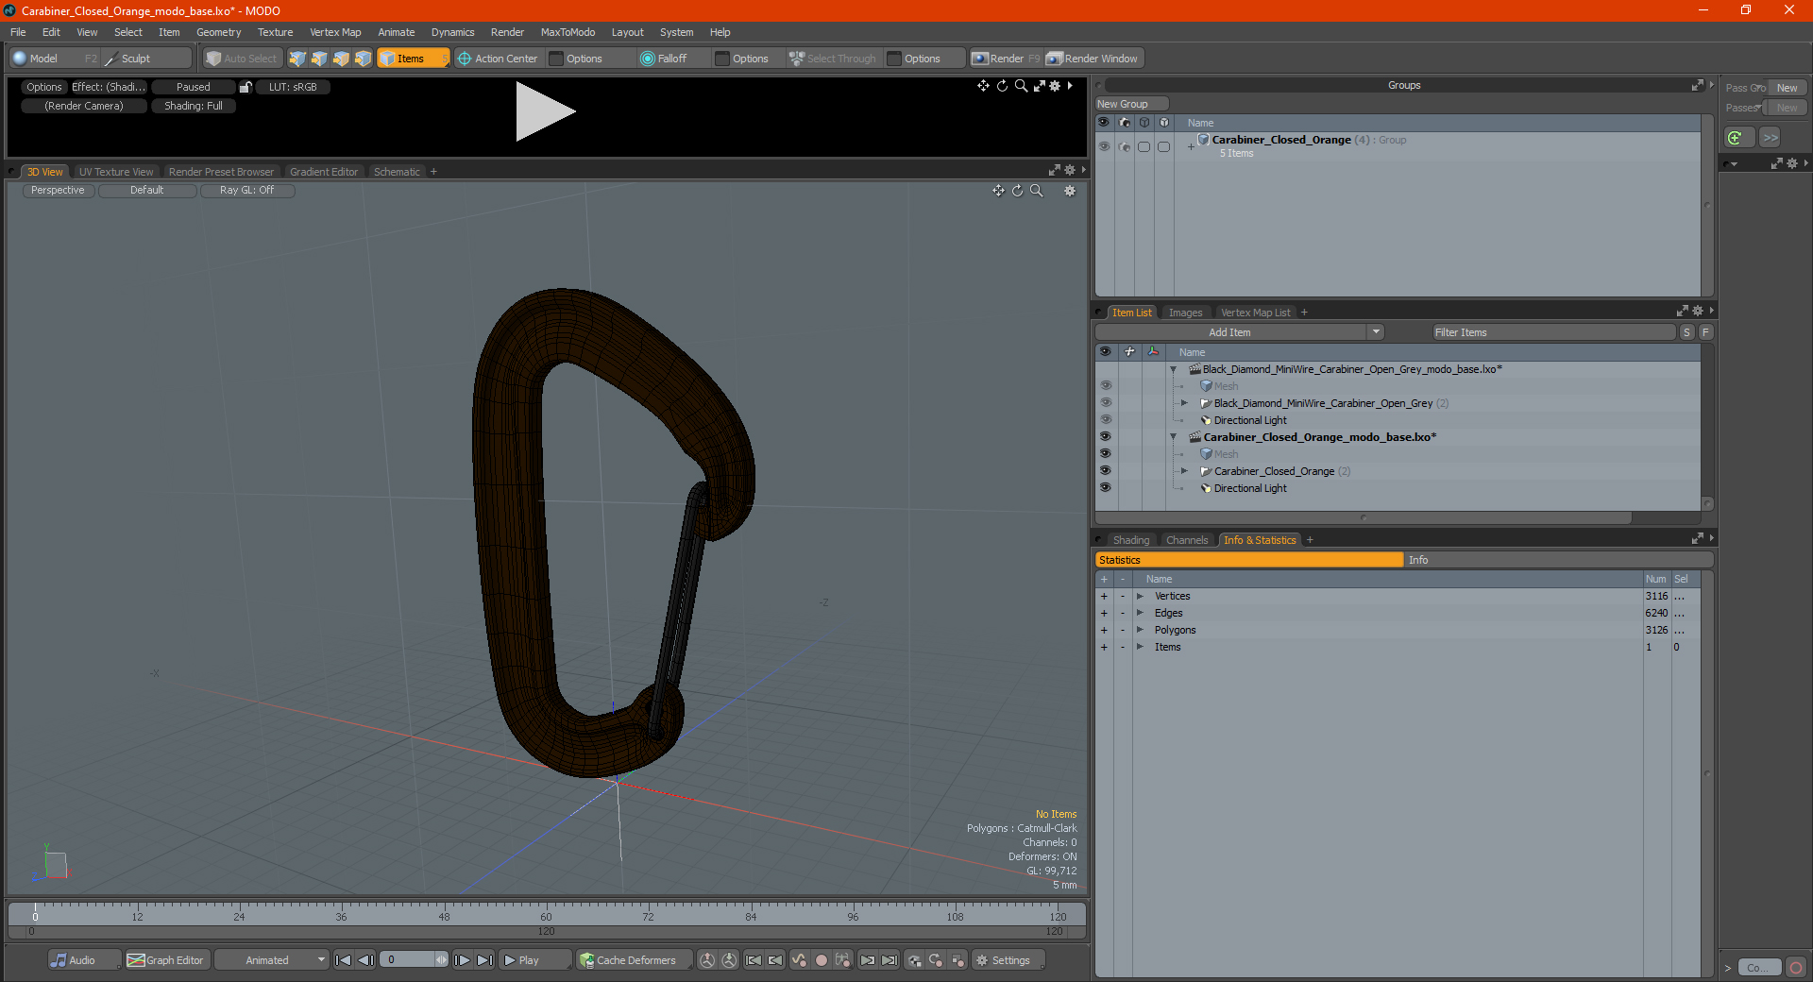The image size is (1813, 982).
Task: Switch to the Channels tab
Action: tap(1186, 540)
